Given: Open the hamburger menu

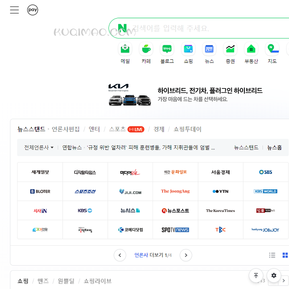Looking at the screenshot, I should tap(14, 10).
